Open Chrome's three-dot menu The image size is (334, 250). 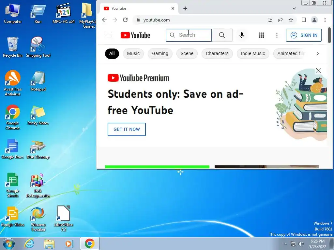point(325,20)
